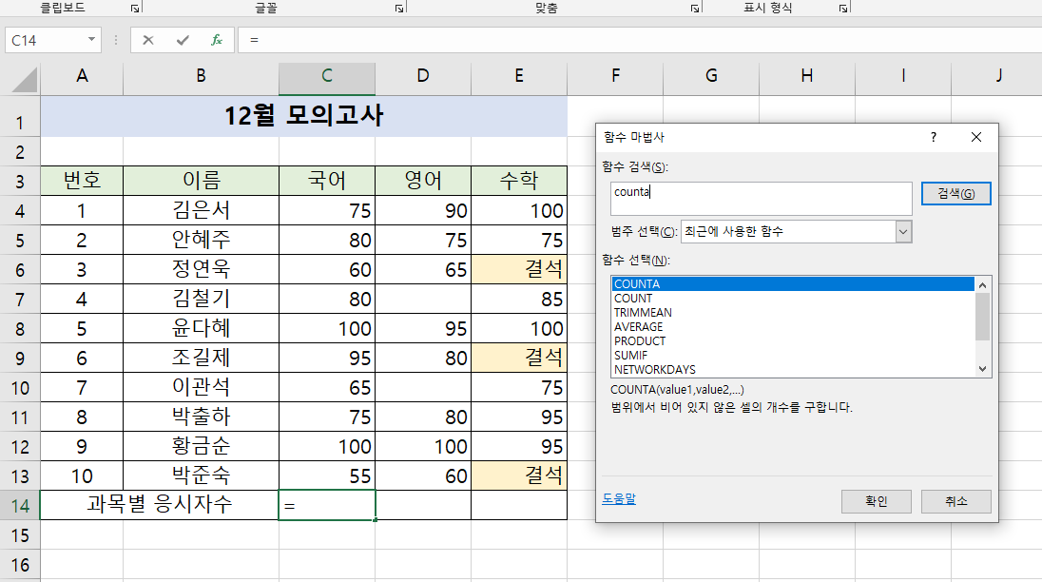Image resolution: width=1042 pixels, height=582 pixels.
Task: Select COUNTA in function list
Action: pos(793,283)
